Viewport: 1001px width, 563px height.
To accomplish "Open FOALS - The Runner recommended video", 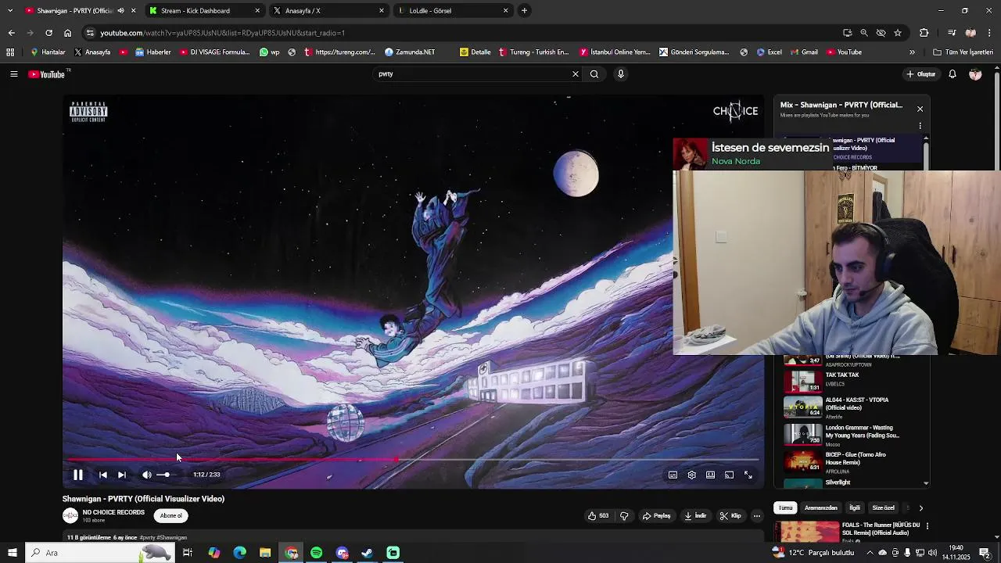I will click(x=849, y=532).
